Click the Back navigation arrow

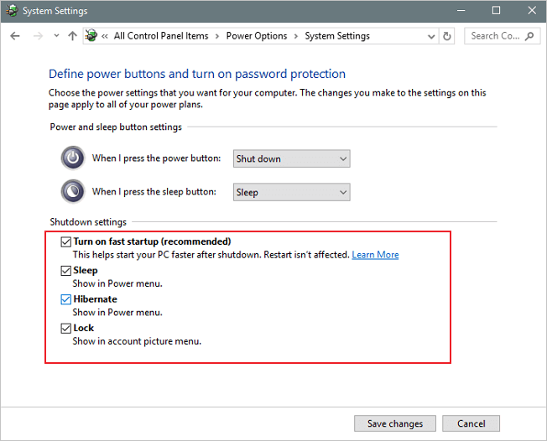click(x=15, y=36)
